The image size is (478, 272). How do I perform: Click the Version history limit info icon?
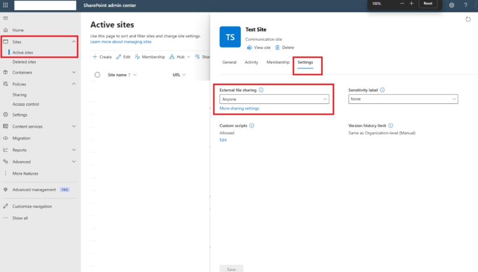coord(391,125)
